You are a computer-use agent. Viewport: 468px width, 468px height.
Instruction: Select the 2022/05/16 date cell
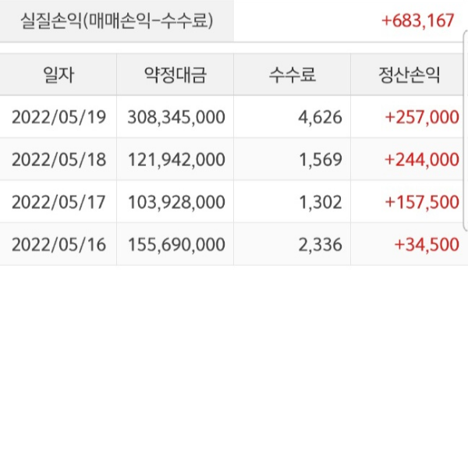[58, 244]
